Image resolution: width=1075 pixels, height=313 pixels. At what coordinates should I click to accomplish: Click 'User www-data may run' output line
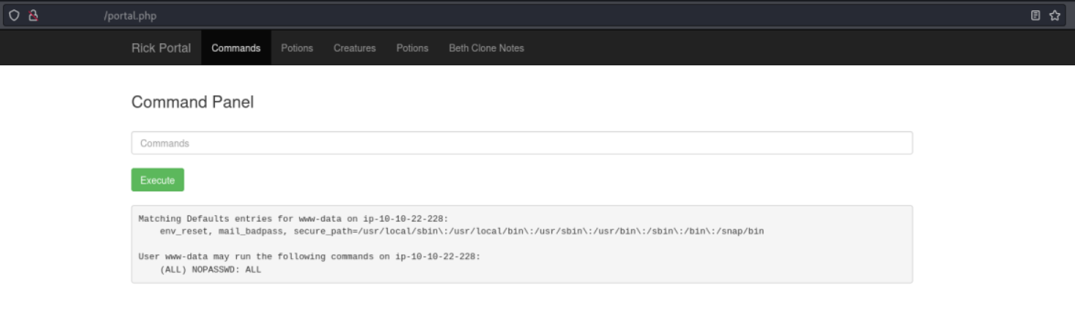(309, 257)
